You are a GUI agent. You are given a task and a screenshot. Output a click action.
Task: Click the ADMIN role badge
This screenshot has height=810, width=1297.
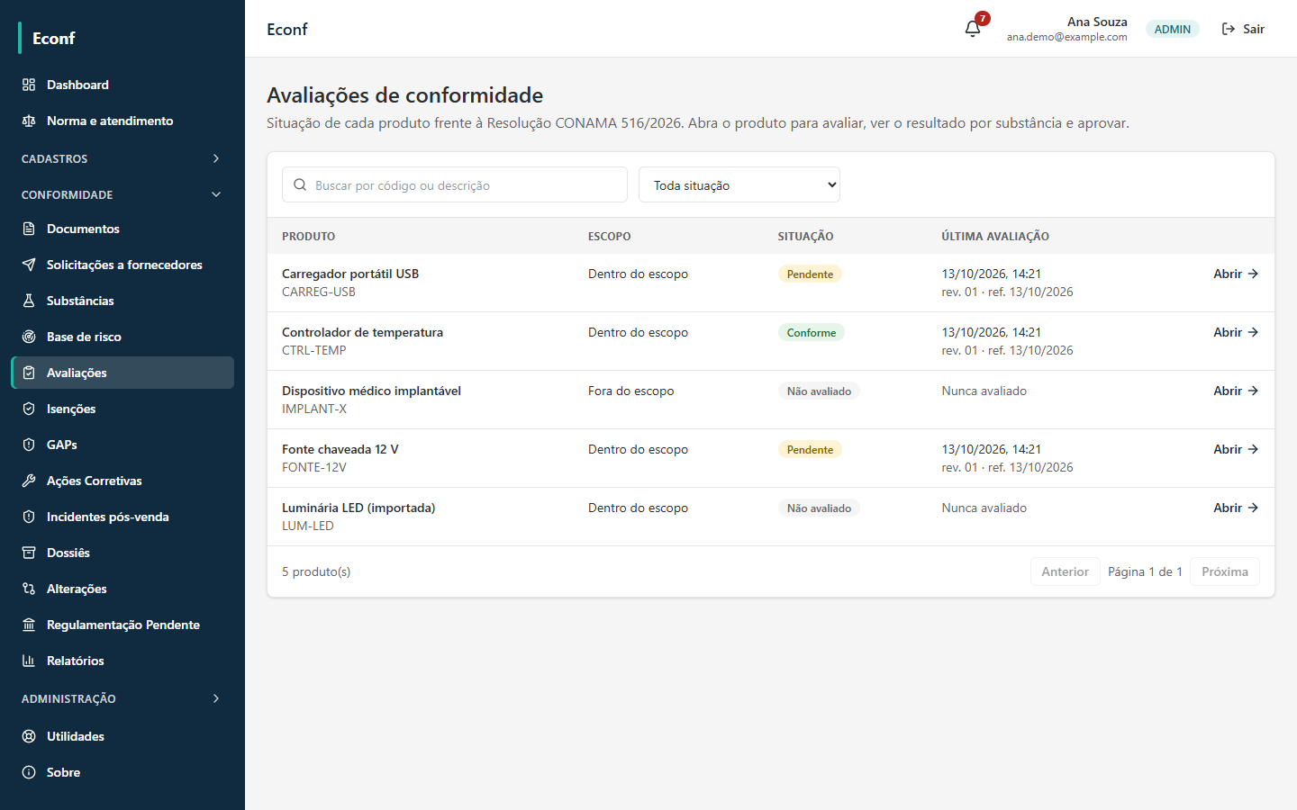1173,29
